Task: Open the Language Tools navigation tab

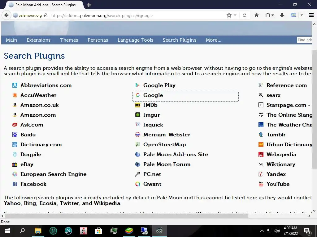Action: (136, 40)
